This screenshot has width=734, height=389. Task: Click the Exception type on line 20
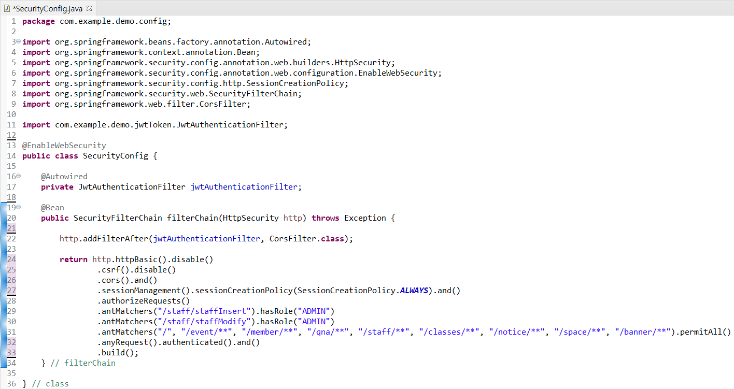pyautogui.click(x=365, y=218)
